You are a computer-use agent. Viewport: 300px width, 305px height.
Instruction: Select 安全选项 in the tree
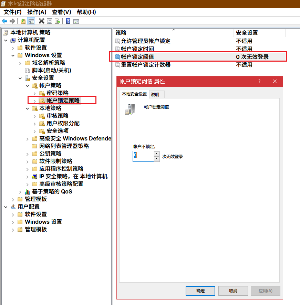coord(58,131)
